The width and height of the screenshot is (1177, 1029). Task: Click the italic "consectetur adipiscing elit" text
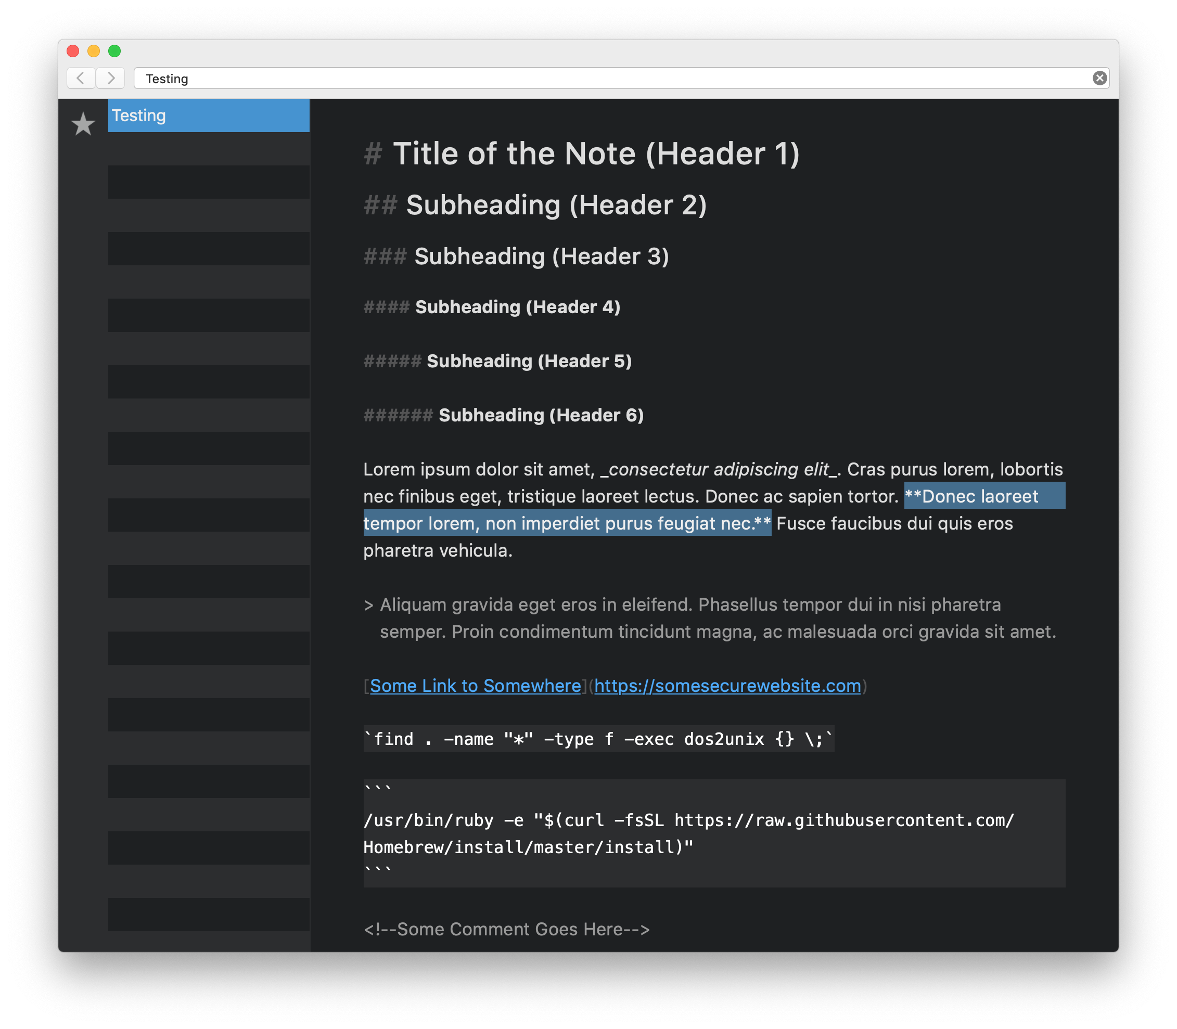pyautogui.click(x=718, y=469)
